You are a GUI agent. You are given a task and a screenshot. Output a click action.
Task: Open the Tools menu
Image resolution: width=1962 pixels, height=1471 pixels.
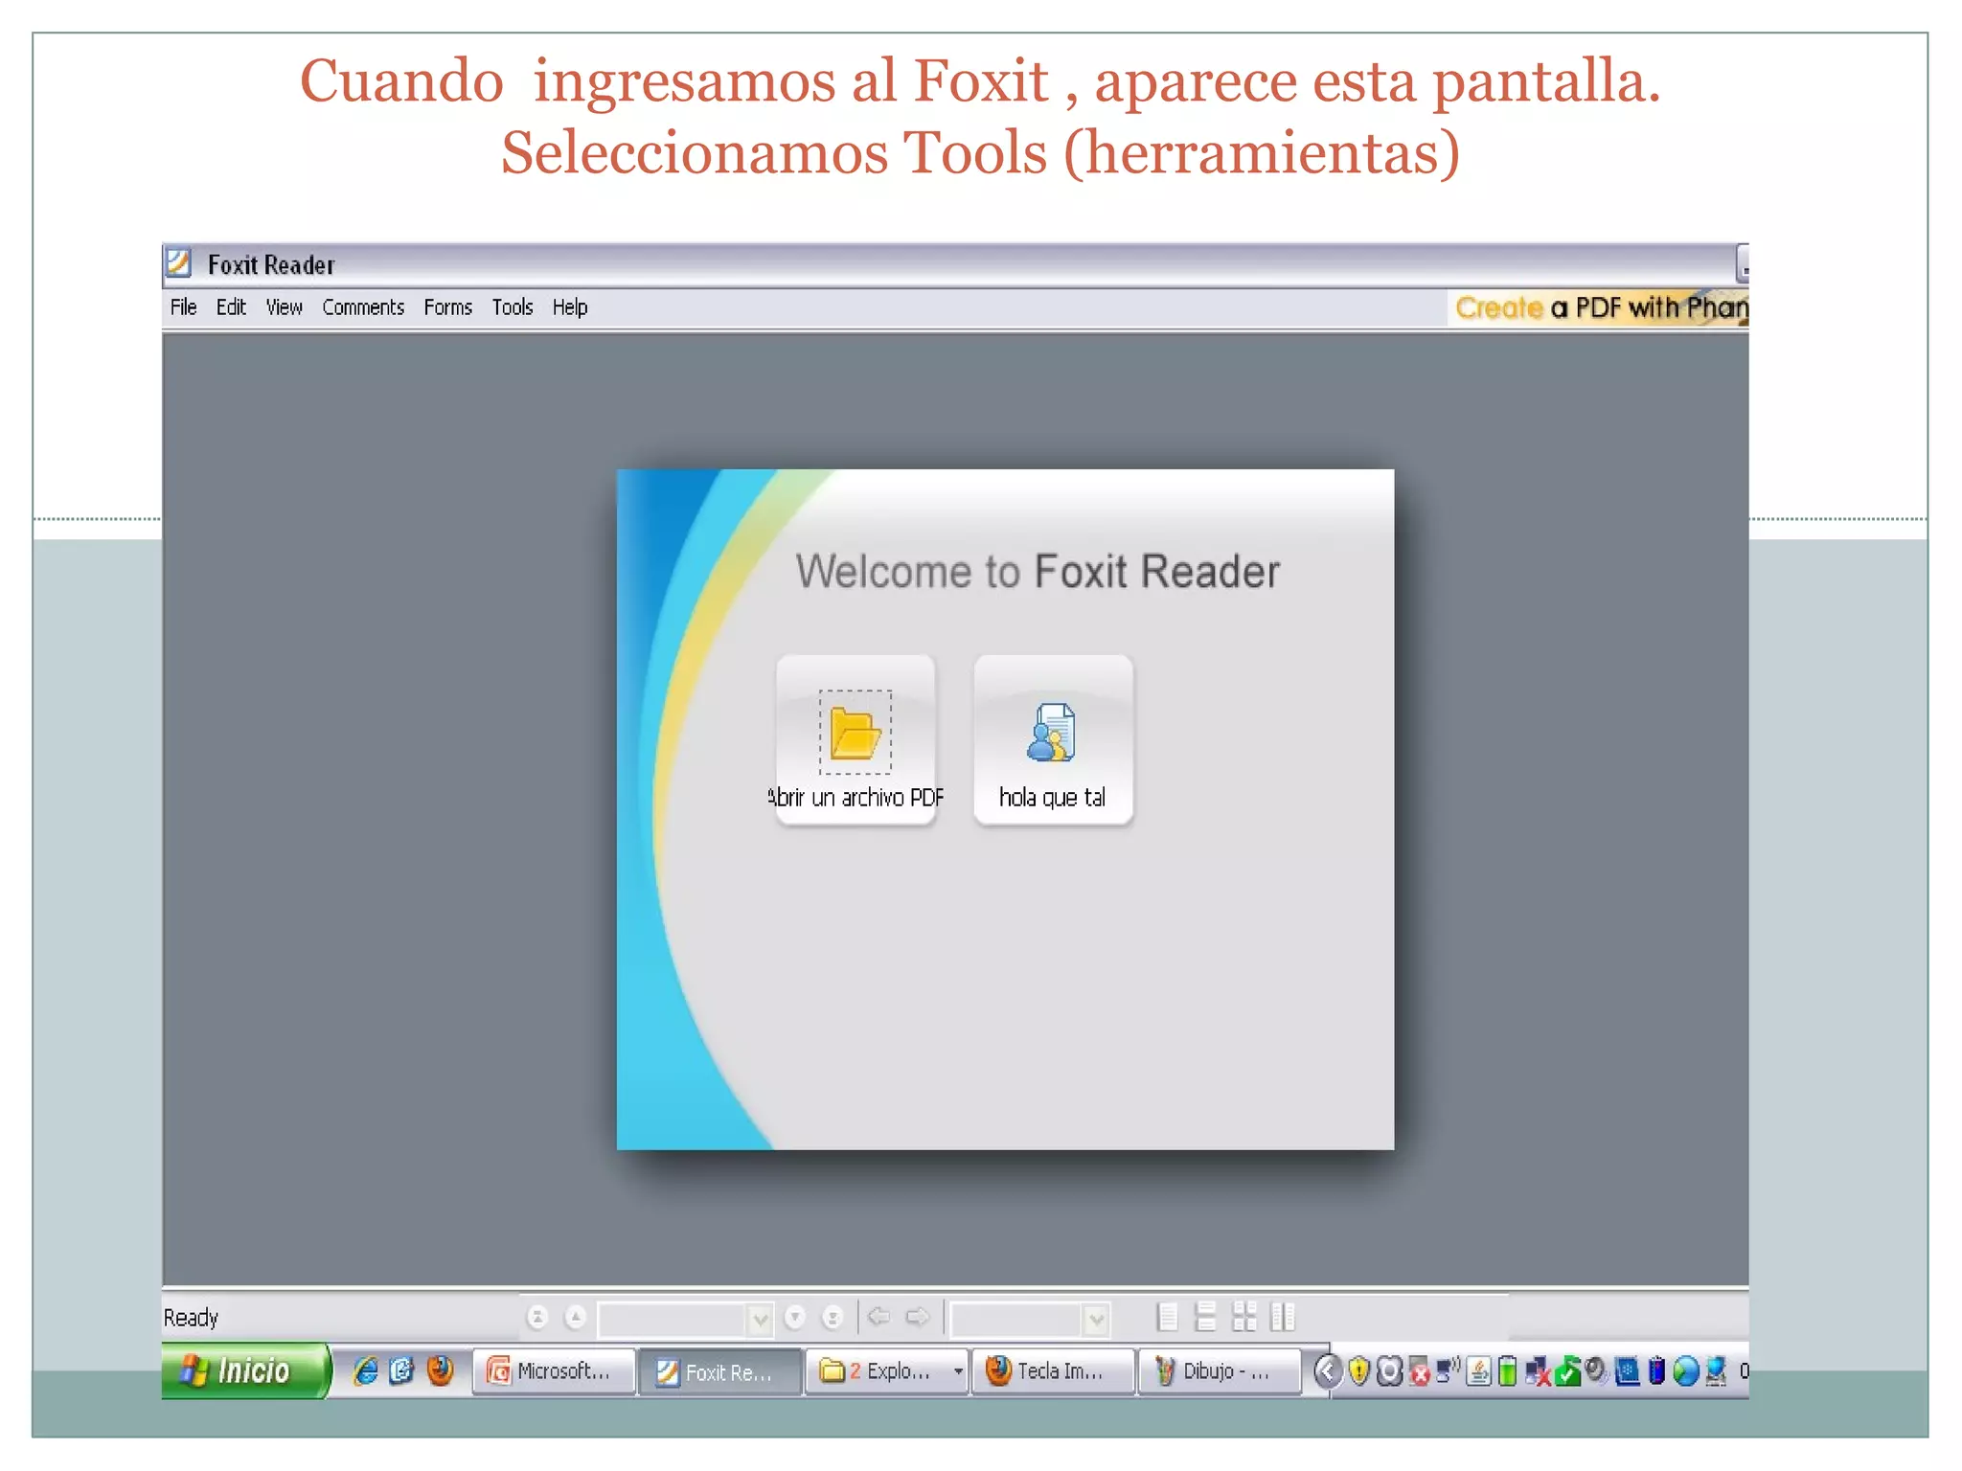click(512, 307)
